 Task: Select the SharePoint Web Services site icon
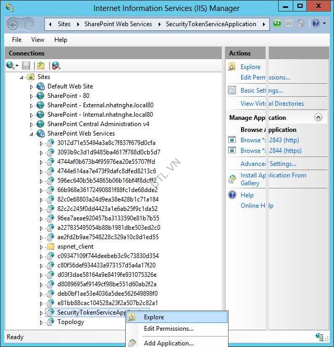tap(41, 133)
